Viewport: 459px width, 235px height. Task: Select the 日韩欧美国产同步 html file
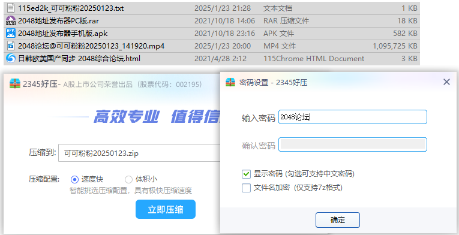pyautogui.click(x=212, y=59)
